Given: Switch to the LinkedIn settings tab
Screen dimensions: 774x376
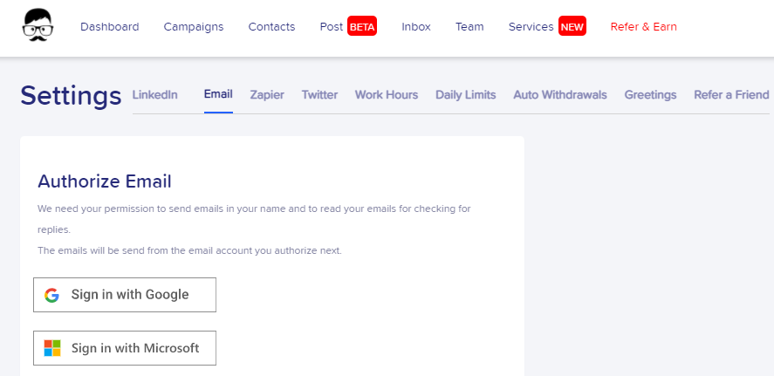Looking at the screenshot, I should pos(155,95).
